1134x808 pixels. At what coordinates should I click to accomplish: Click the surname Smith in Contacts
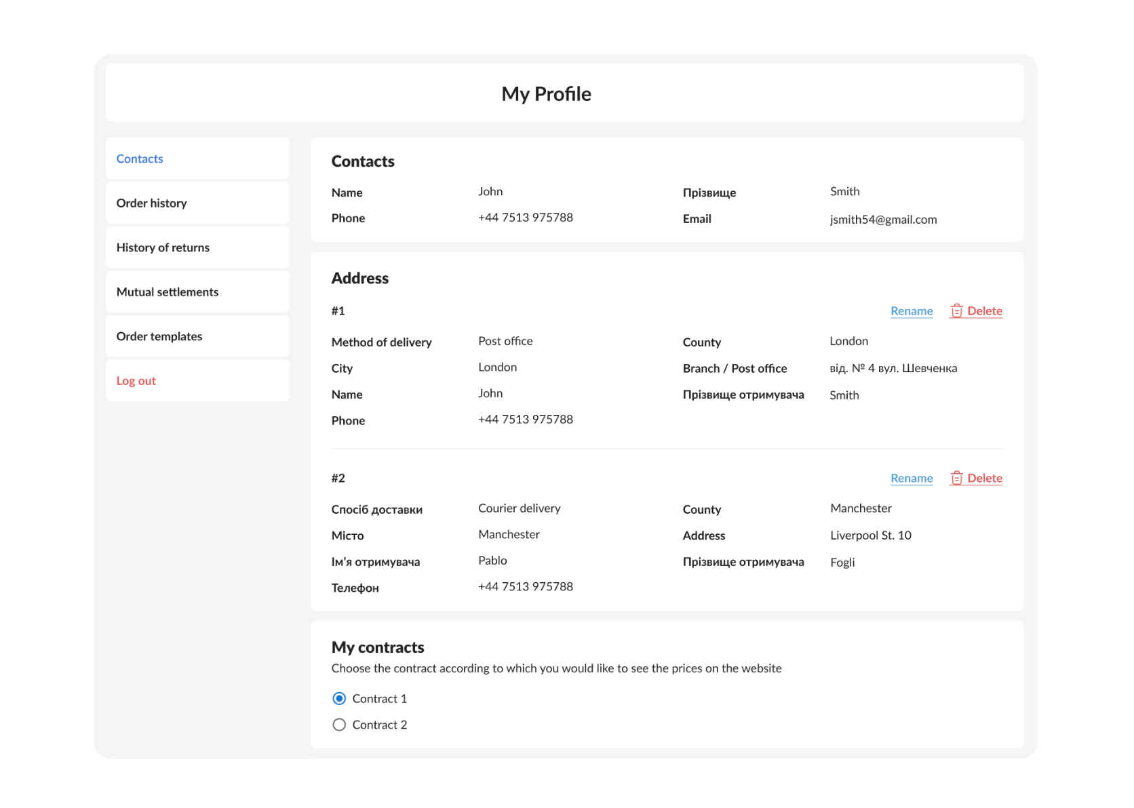[x=844, y=191]
